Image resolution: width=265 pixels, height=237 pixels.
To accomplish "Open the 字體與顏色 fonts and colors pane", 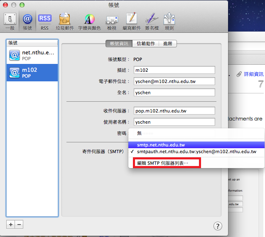I will pyautogui.click(x=90, y=21).
